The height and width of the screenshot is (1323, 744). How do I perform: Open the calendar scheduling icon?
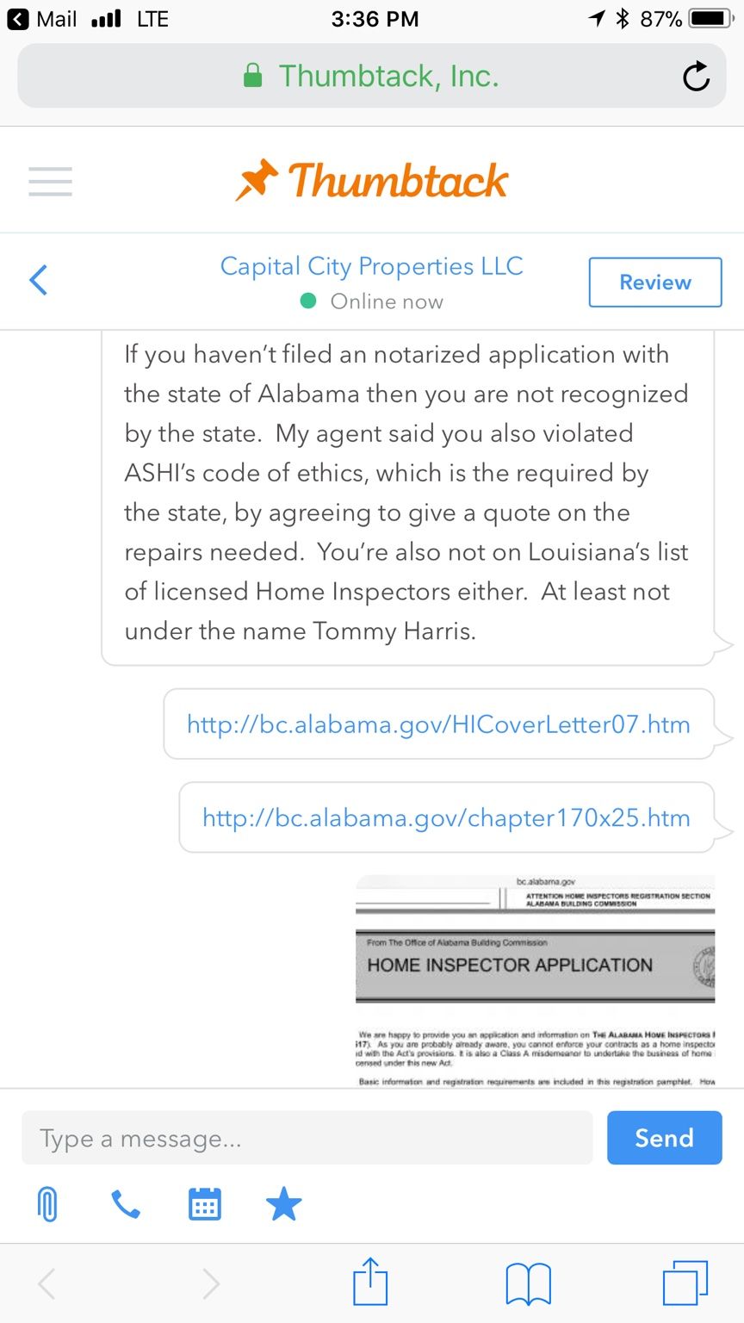(x=205, y=1204)
